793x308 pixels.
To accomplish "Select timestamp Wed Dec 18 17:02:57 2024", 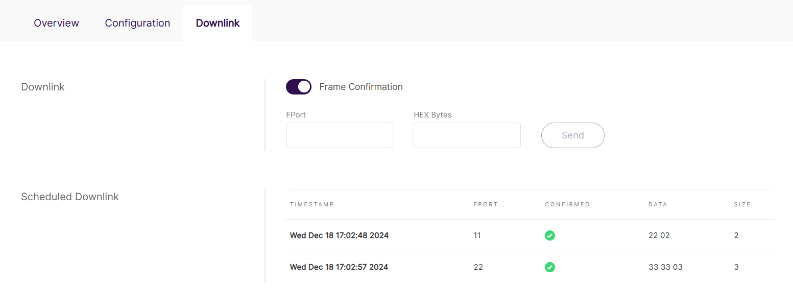I will pyautogui.click(x=339, y=267).
